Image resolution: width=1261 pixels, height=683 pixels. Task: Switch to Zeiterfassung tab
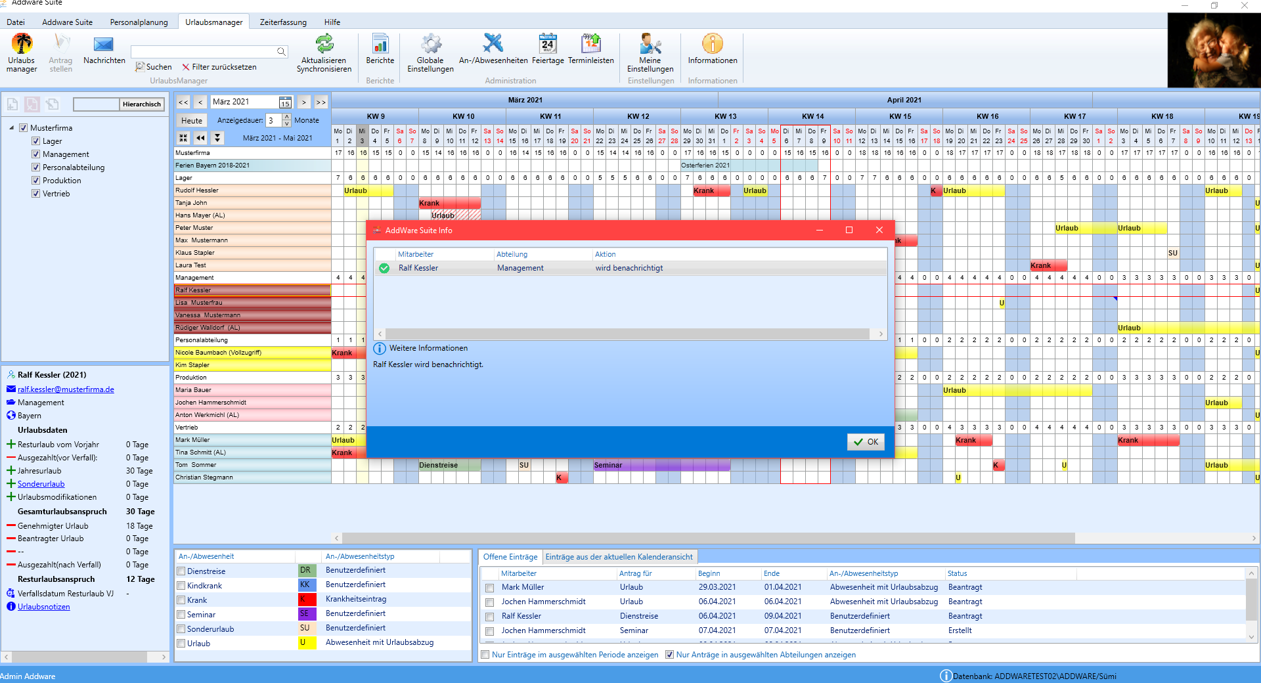click(x=283, y=22)
